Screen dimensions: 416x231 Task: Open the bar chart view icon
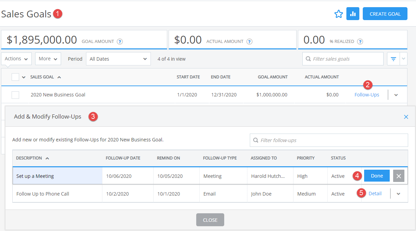click(353, 14)
